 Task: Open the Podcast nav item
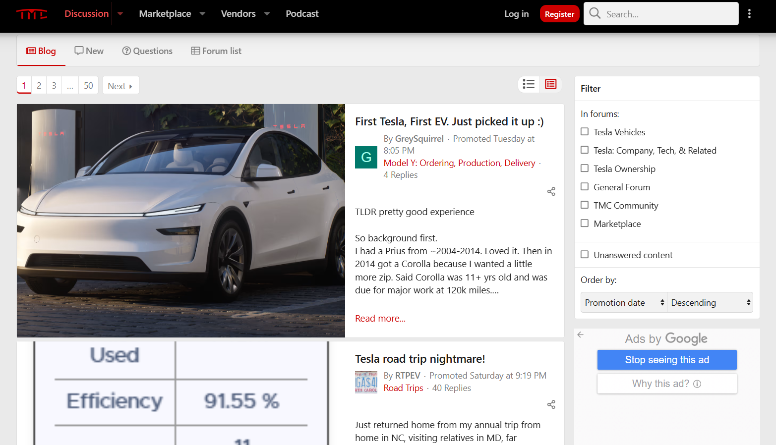point(302,14)
